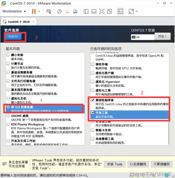Toggle Unity mode icon
This screenshot has height=178, width=175.
click(110, 11)
